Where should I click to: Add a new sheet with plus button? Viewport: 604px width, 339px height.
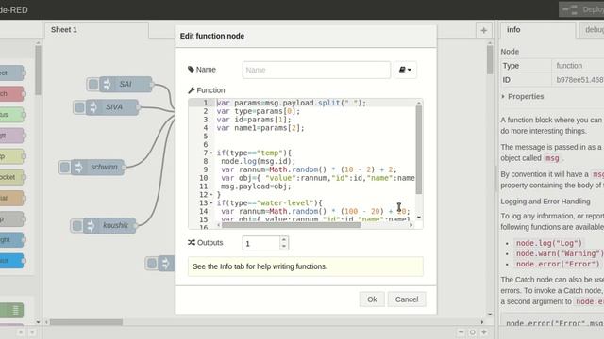click(484, 30)
